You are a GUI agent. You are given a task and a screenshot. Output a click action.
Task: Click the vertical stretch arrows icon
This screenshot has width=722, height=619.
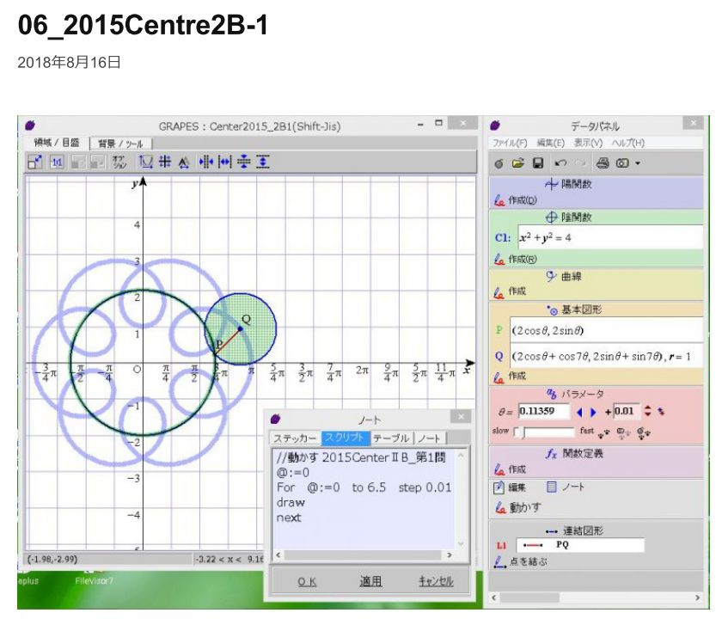[263, 162]
